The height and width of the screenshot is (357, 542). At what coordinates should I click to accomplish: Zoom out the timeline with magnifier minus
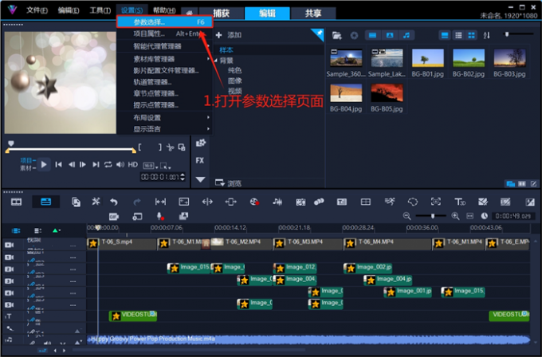pyautogui.click(x=406, y=216)
